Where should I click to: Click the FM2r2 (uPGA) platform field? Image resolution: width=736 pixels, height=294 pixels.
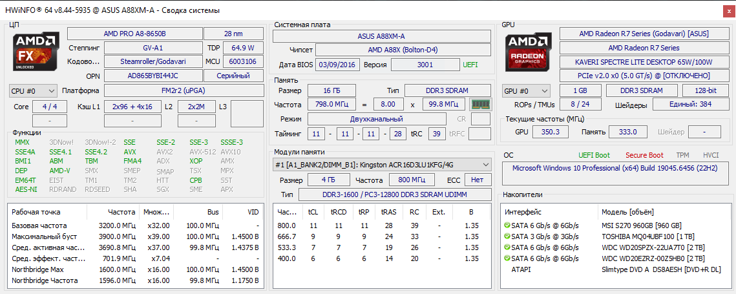tap(184, 90)
